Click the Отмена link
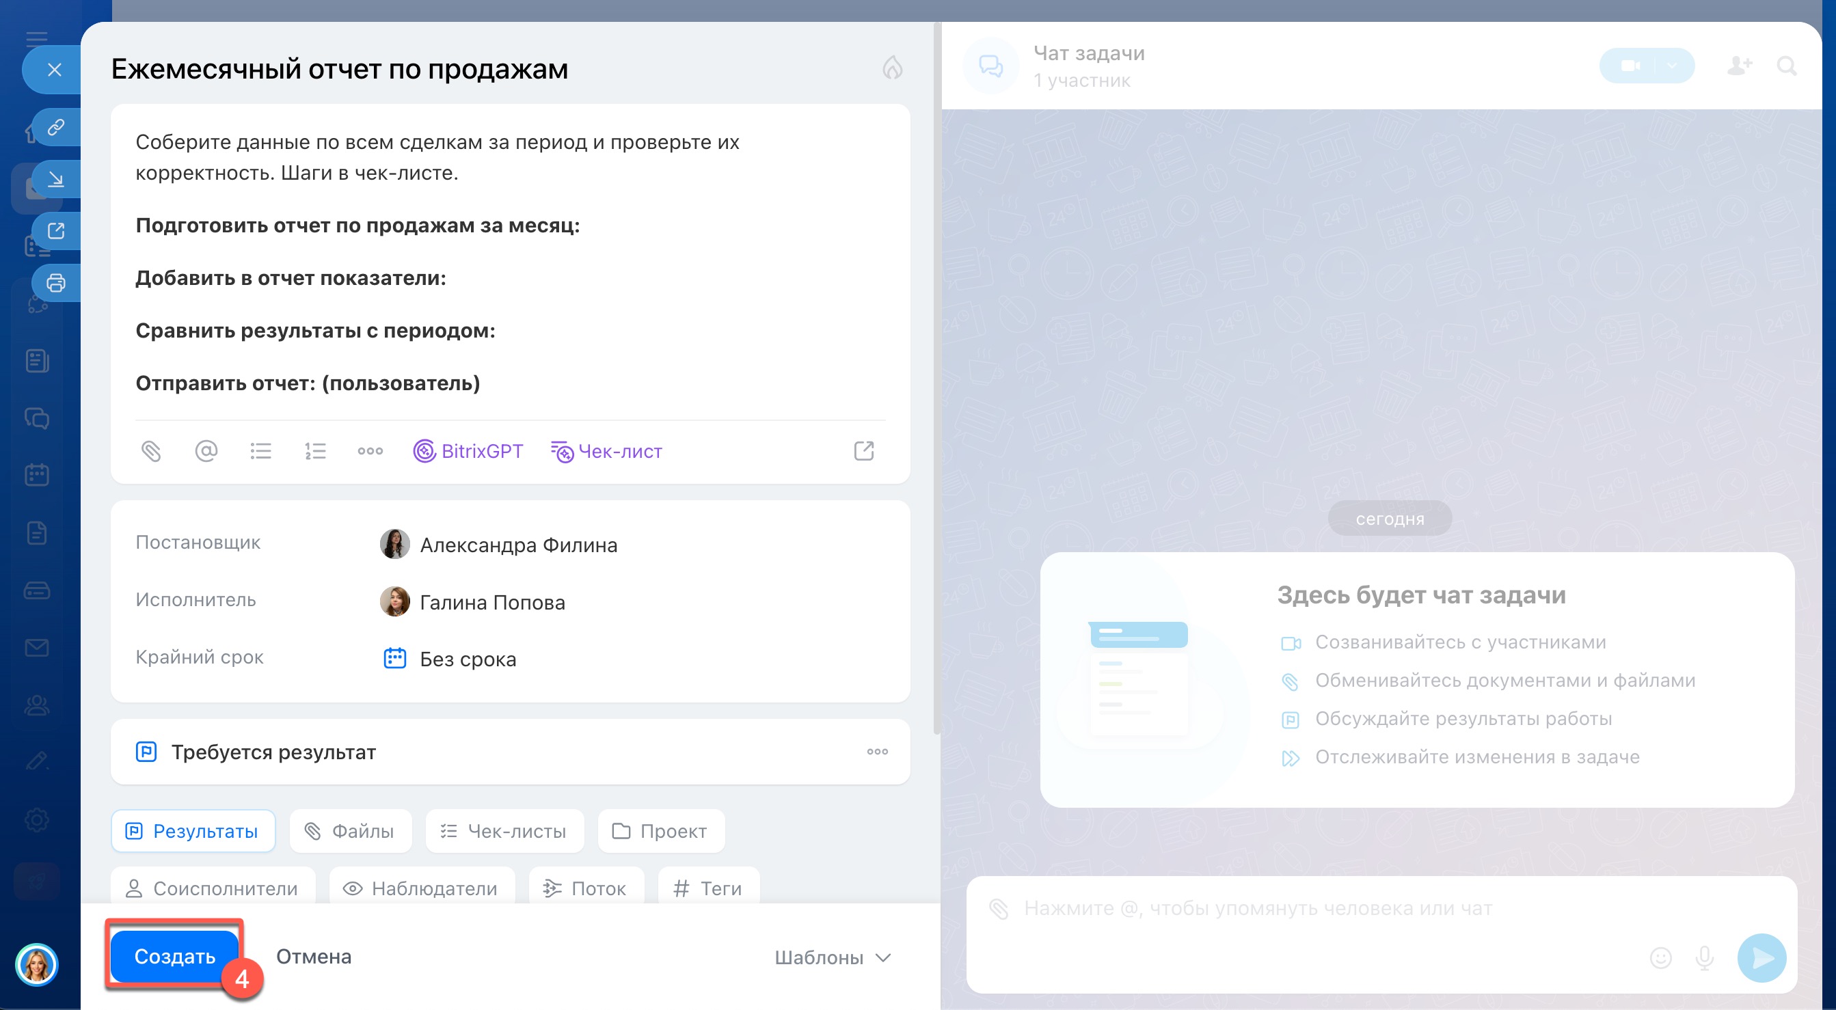 pyautogui.click(x=314, y=957)
